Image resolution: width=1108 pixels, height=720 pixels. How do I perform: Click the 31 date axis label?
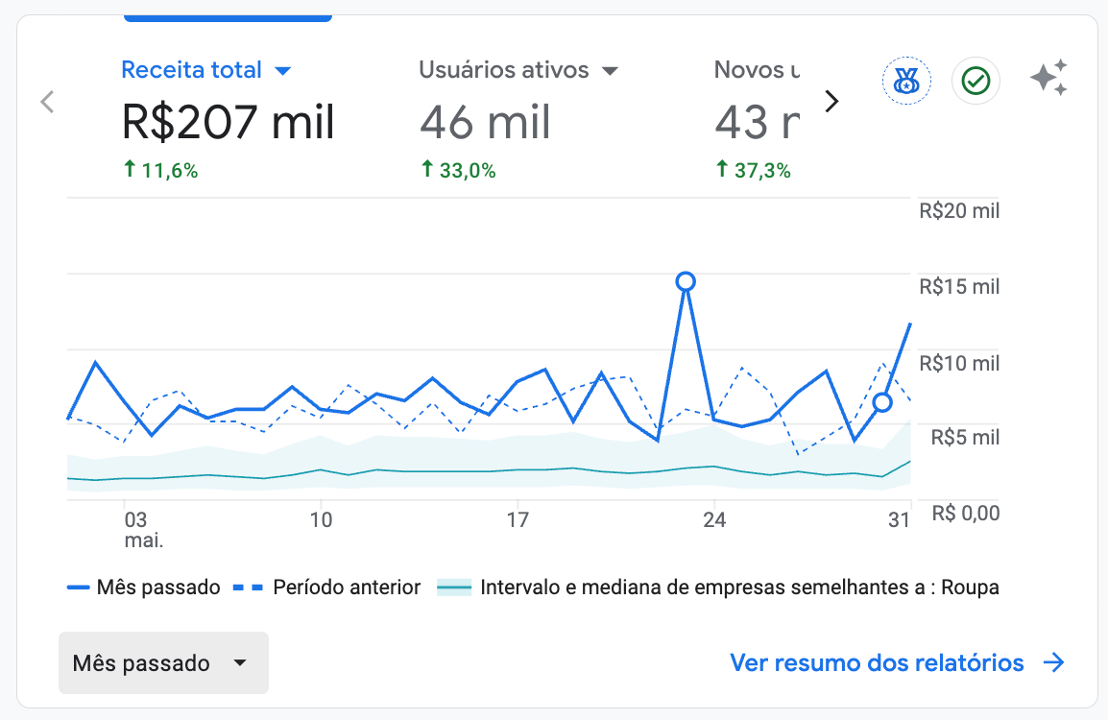tap(899, 520)
